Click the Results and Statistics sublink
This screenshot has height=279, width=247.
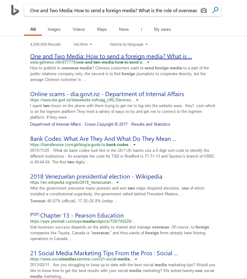click(x=151, y=124)
